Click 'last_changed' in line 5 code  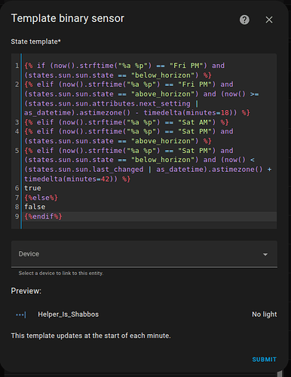(x=118, y=170)
